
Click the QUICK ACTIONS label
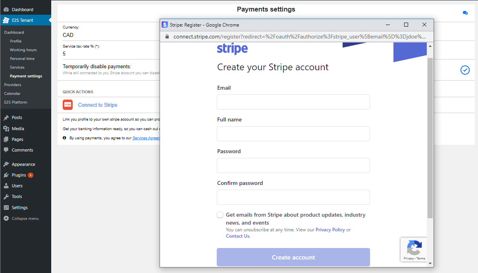pyautogui.click(x=78, y=92)
